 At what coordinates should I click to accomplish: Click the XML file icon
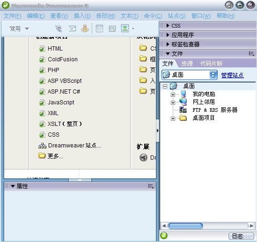(x=42, y=113)
